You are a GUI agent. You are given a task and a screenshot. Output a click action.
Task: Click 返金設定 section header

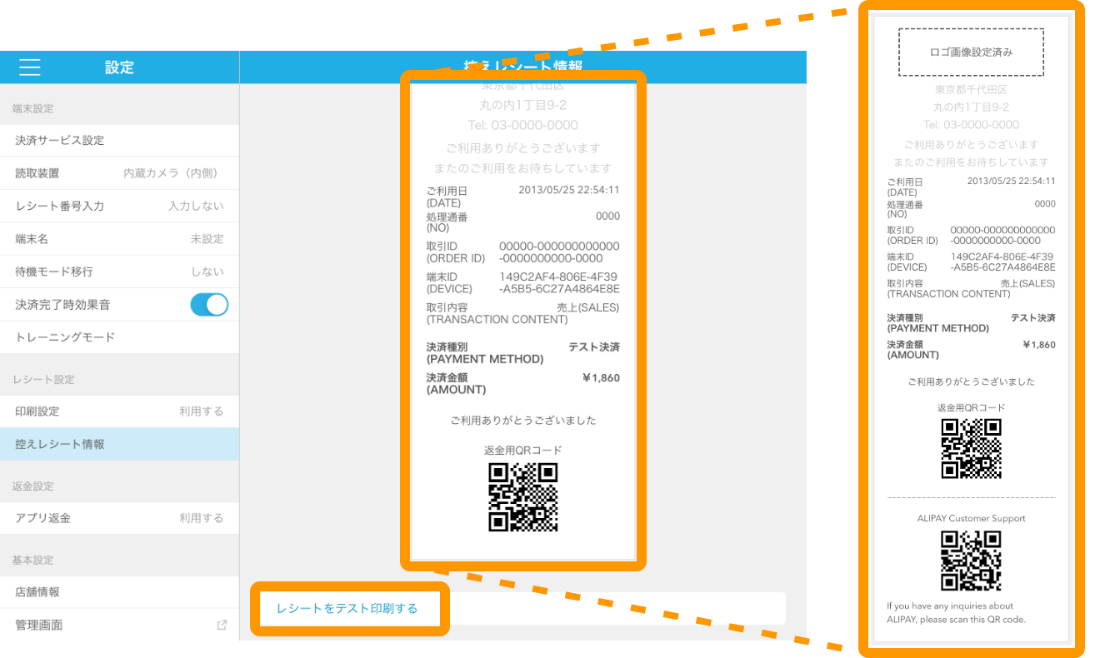pyautogui.click(x=32, y=486)
